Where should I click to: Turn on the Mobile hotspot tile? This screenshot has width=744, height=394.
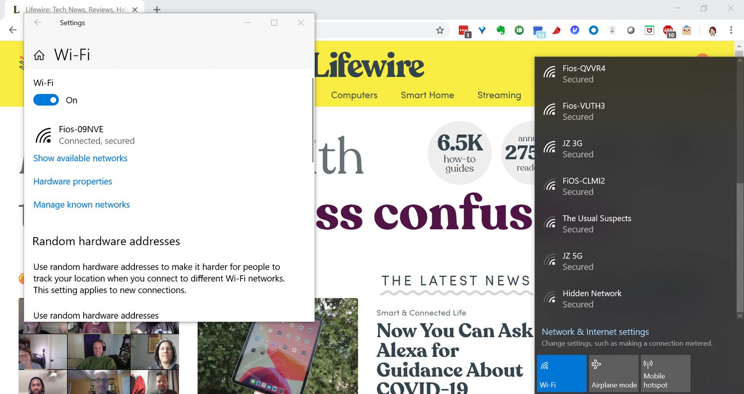click(x=665, y=373)
